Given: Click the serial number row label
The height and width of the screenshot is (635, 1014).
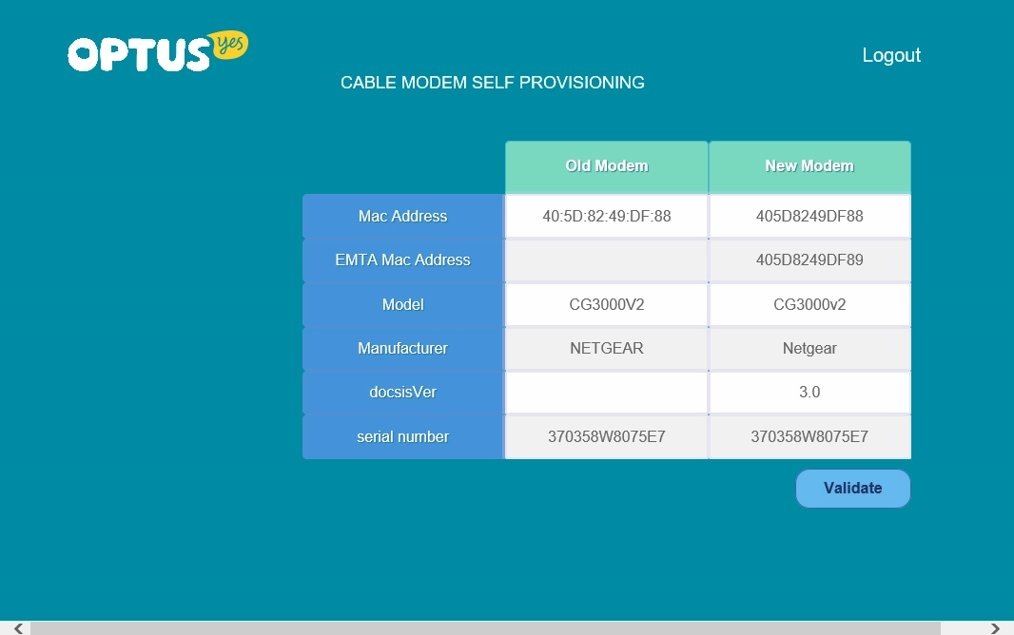Looking at the screenshot, I should point(403,436).
